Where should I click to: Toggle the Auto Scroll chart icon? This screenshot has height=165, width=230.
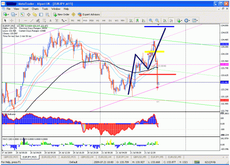(x=165, y=21)
